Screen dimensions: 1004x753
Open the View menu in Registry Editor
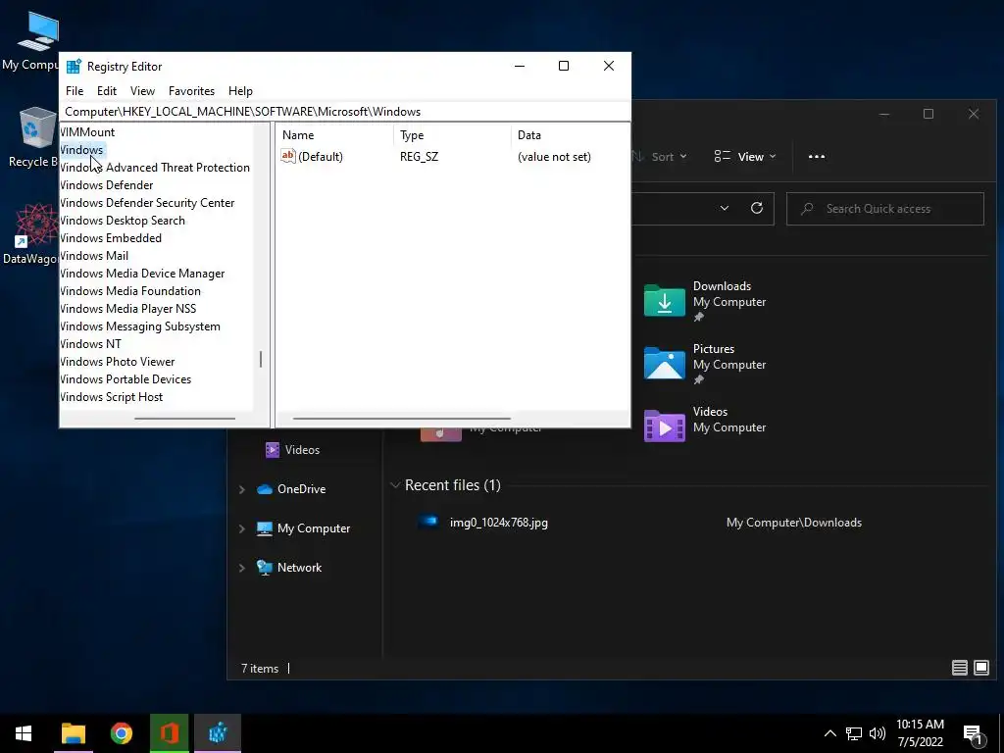tap(142, 91)
